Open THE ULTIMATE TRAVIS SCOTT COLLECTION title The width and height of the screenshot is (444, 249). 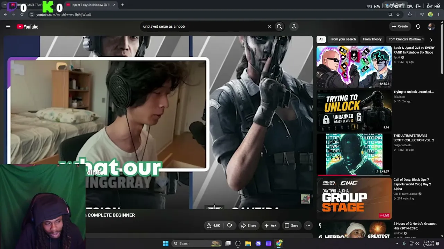[x=414, y=138]
